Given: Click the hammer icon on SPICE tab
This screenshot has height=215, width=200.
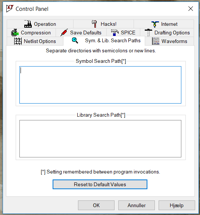Looking at the screenshot, I should tap(115, 33).
